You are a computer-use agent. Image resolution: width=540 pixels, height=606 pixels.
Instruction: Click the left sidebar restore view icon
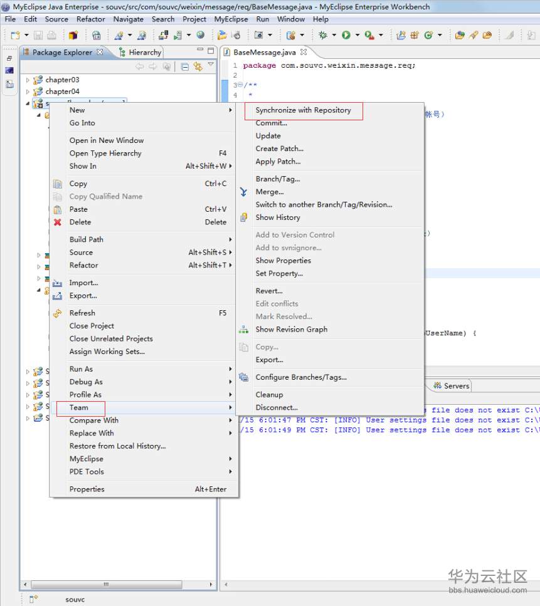9,58
